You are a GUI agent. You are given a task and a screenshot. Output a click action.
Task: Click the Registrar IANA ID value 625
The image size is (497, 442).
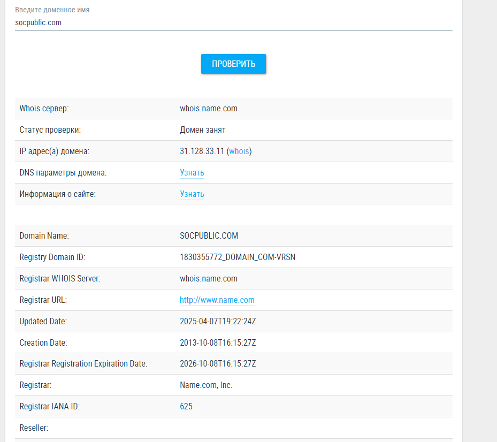pos(186,407)
